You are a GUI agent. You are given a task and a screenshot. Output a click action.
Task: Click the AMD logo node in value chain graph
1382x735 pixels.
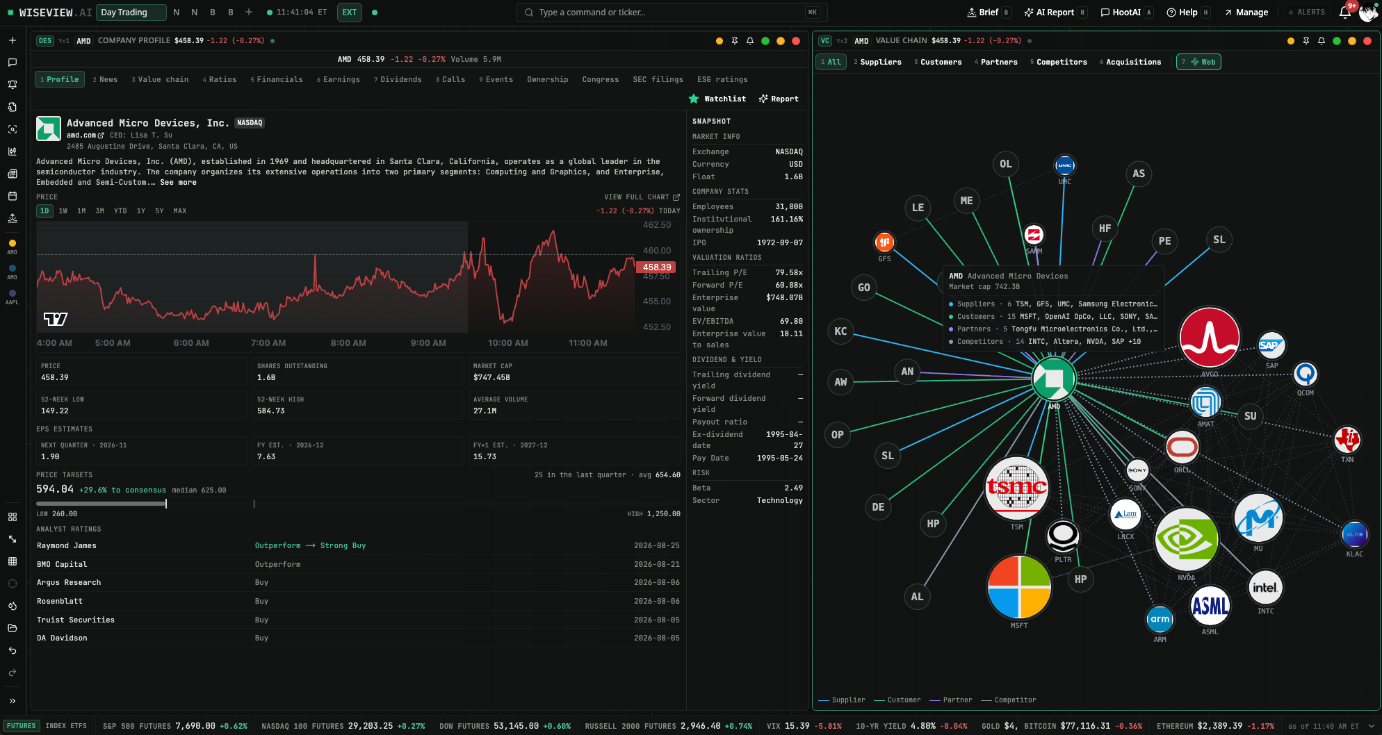(1054, 379)
